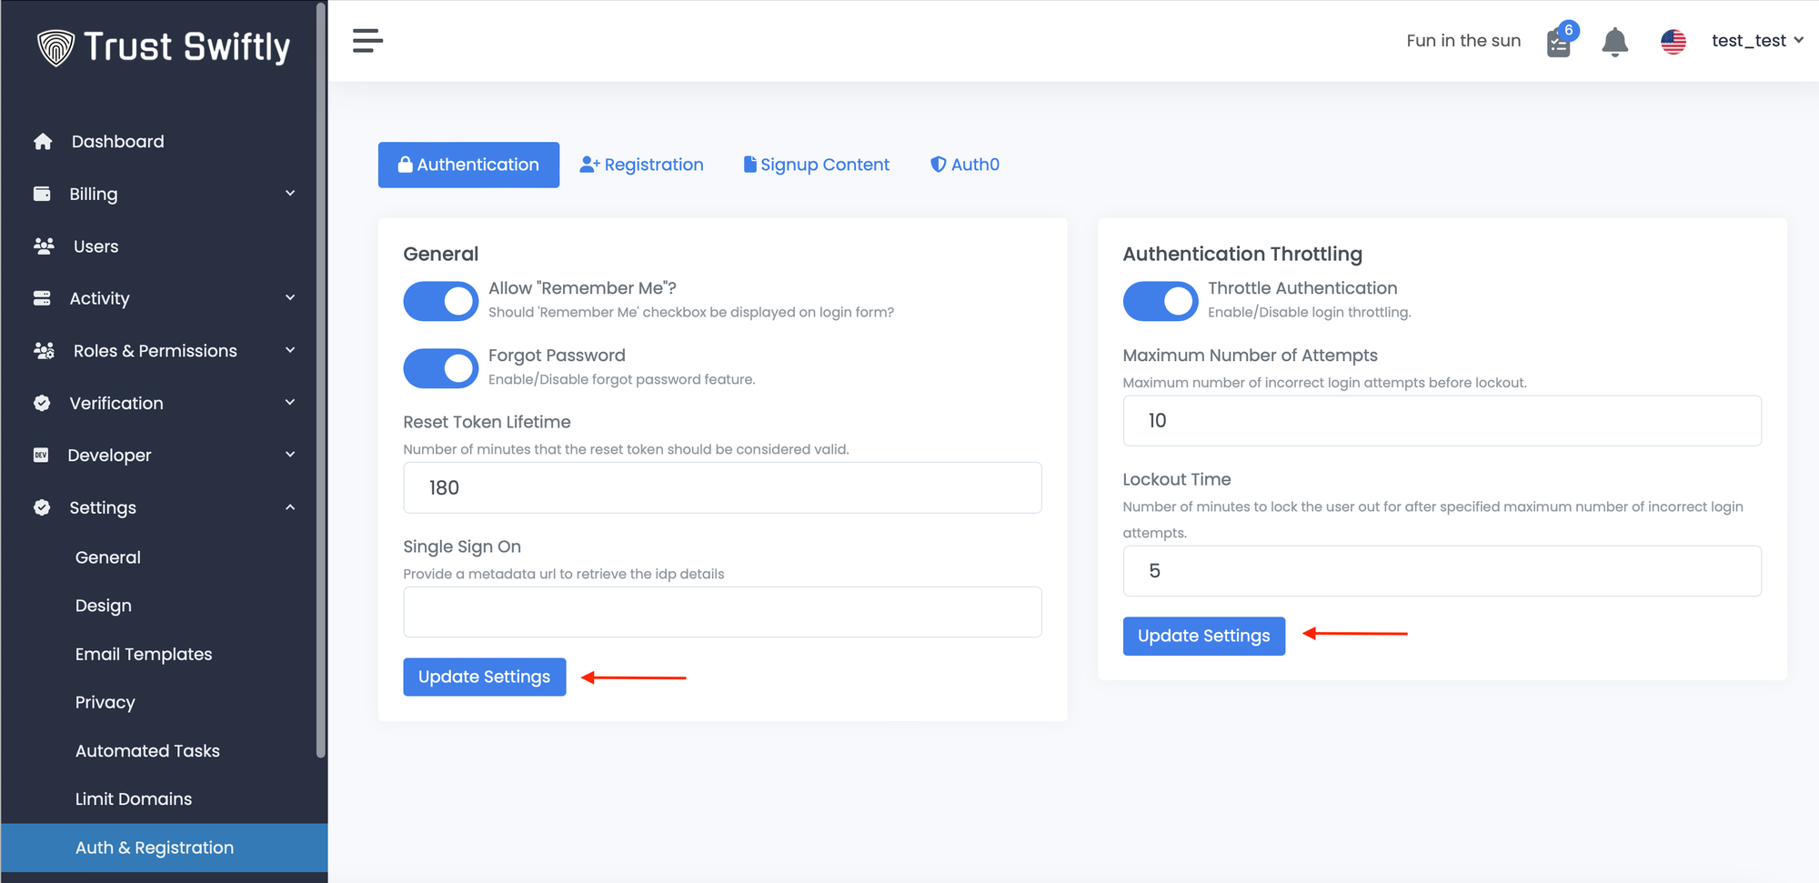Click the Dashboard home icon
This screenshot has width=1819, height=883.
point(43,142)
